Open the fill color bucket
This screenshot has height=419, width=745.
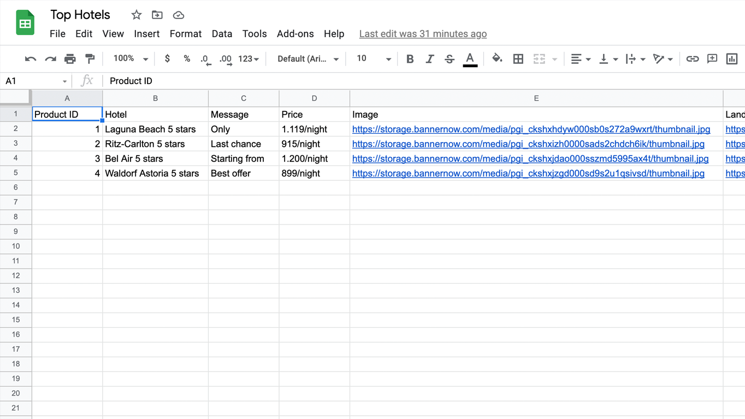tap(497, 58)
